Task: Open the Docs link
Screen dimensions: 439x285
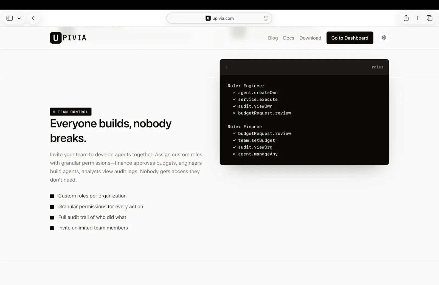Action: point(288,38)
